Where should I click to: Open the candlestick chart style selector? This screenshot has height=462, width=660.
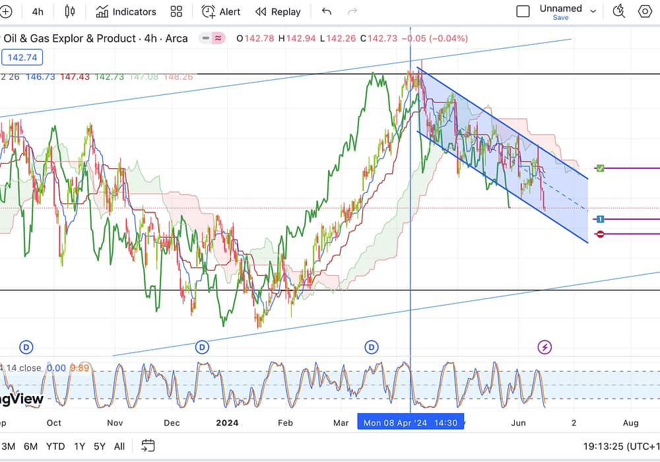[70, 11]
